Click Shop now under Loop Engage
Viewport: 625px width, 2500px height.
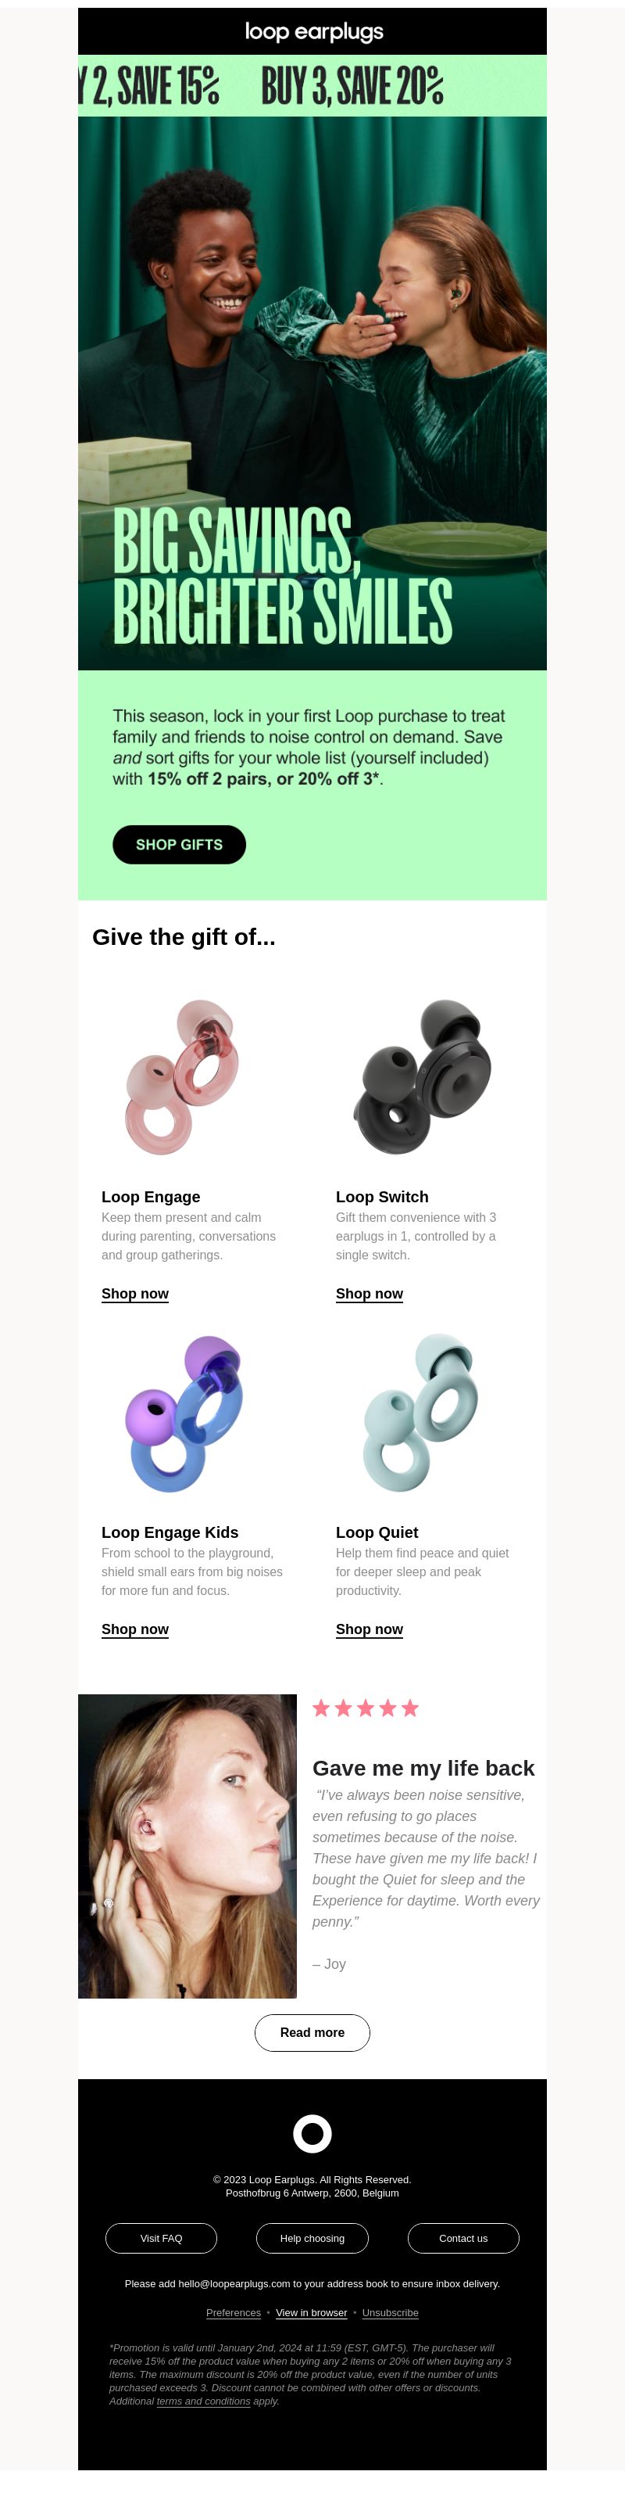pos(134,1294)
